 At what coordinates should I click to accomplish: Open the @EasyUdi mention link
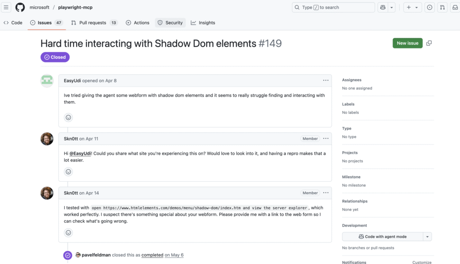(x=80, y=154)
